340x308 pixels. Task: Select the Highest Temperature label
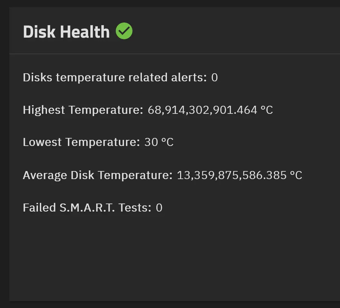(83, 110)
